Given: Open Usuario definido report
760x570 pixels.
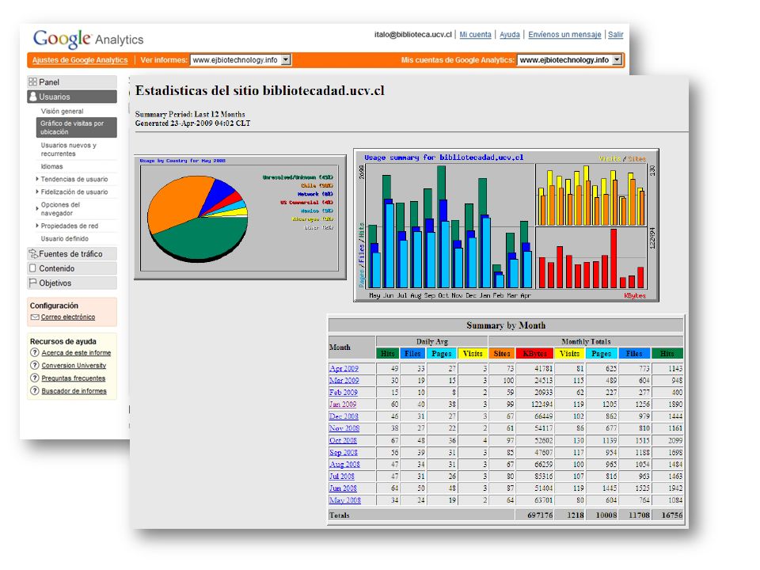Looking at the screenshot, I should coord(64,238).
